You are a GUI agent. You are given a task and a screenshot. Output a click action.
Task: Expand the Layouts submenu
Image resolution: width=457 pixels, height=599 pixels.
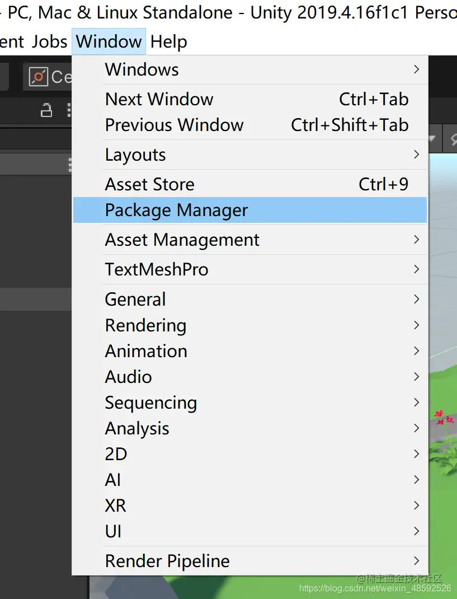click(x=250, y=155)
